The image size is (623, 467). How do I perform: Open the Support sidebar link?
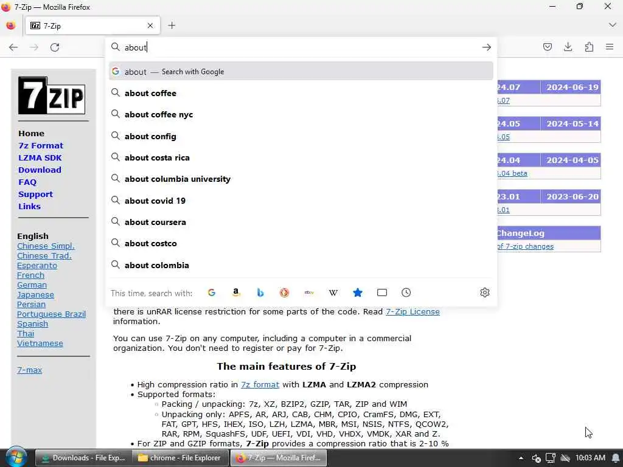tap(35, 195)
